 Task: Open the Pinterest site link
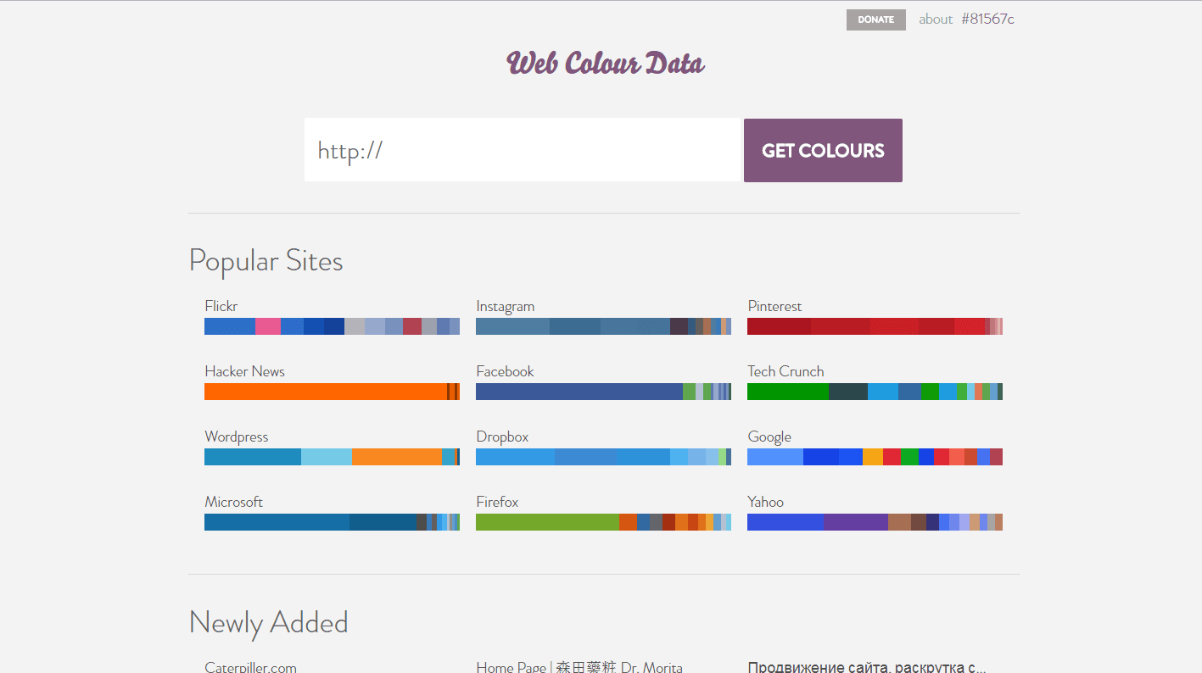click(774, 306)
